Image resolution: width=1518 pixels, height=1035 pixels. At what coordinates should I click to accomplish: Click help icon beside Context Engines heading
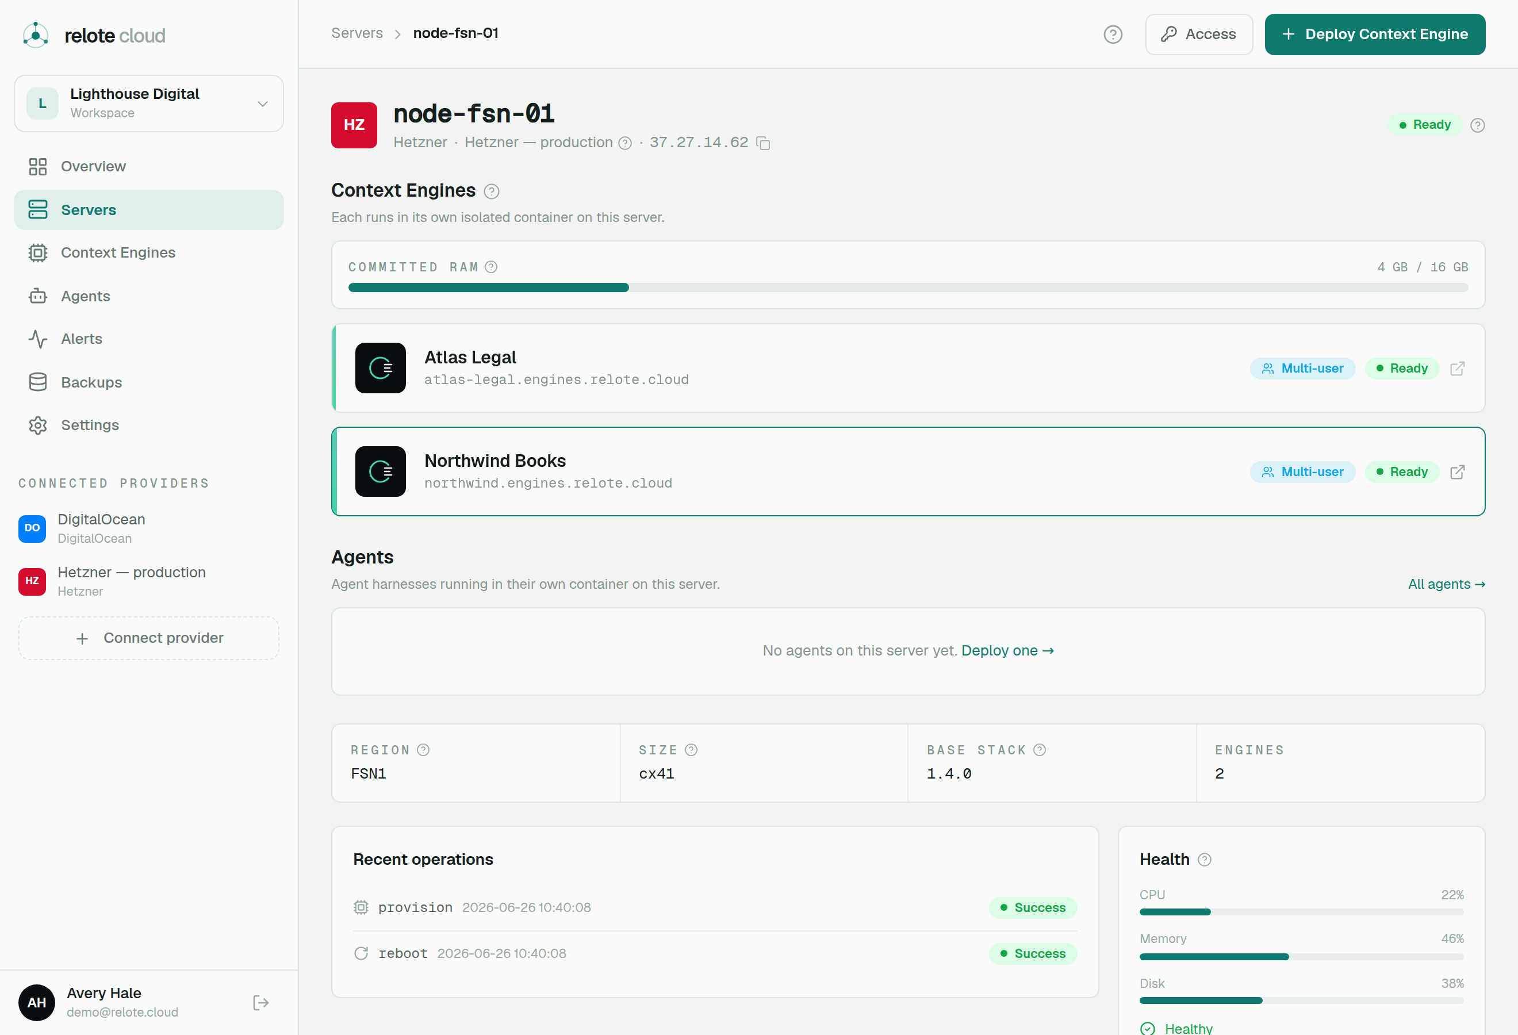click(491, 191)
